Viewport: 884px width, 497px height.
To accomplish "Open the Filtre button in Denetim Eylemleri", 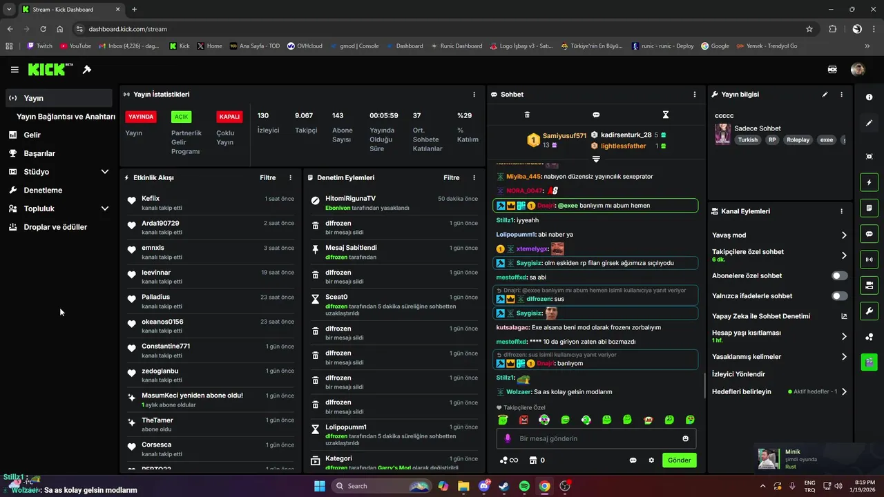I will 452,177.
